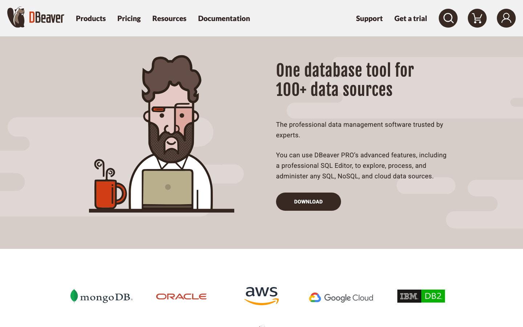
Task: Expand the Resources menu
Action: (169, 19)
